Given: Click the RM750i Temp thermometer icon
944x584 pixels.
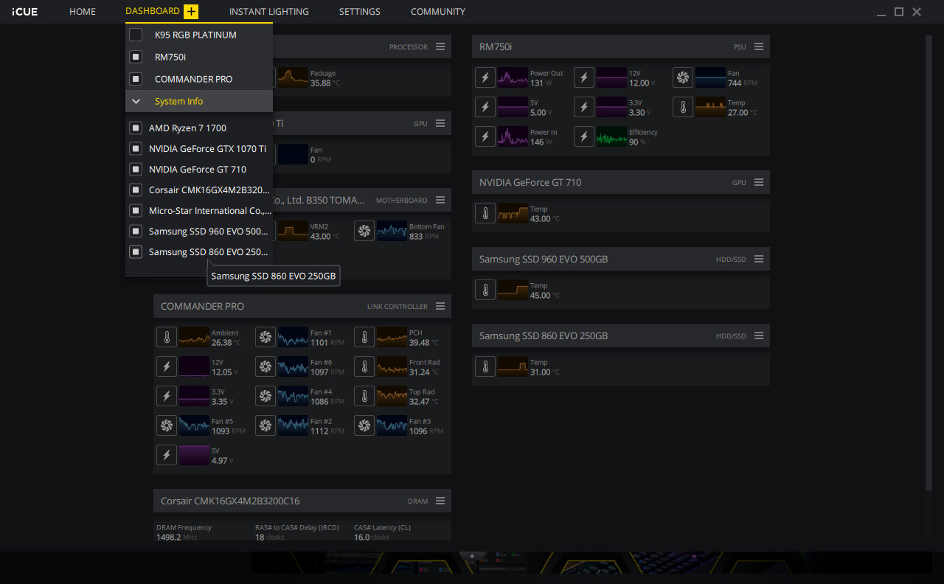Looking at the screenshot, I should (x=683, y=107).
